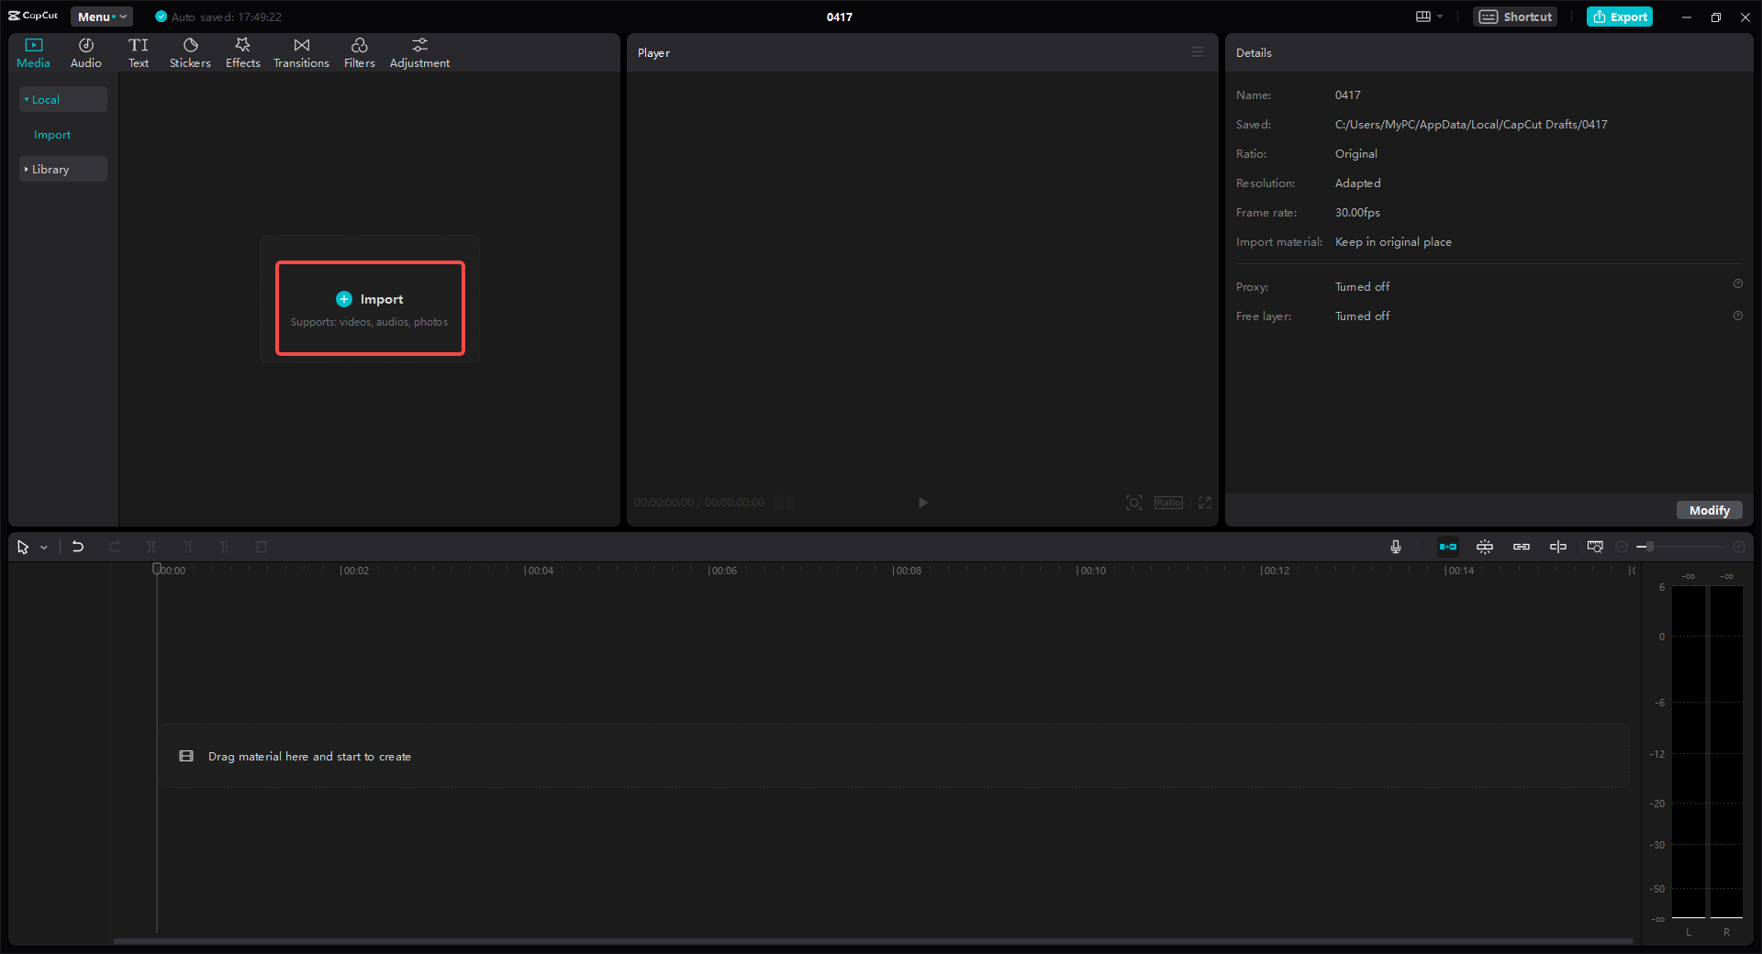Start voiceover recording with the microphone
The height and width of the screenshot is (954, 1762).
(x=1396, y=547)
